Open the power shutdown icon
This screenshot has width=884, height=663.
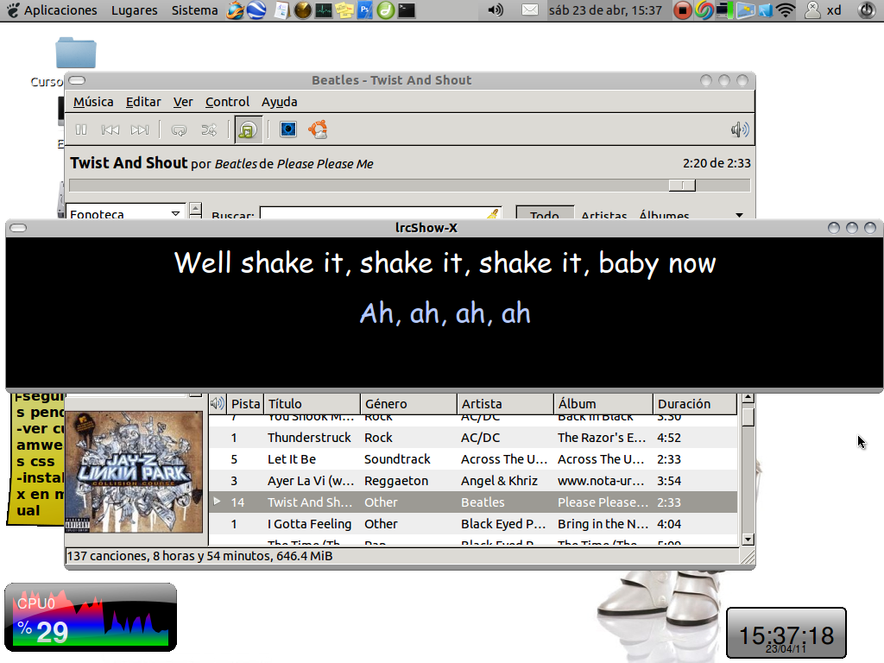pyautogui.click(x=865, y=10)
